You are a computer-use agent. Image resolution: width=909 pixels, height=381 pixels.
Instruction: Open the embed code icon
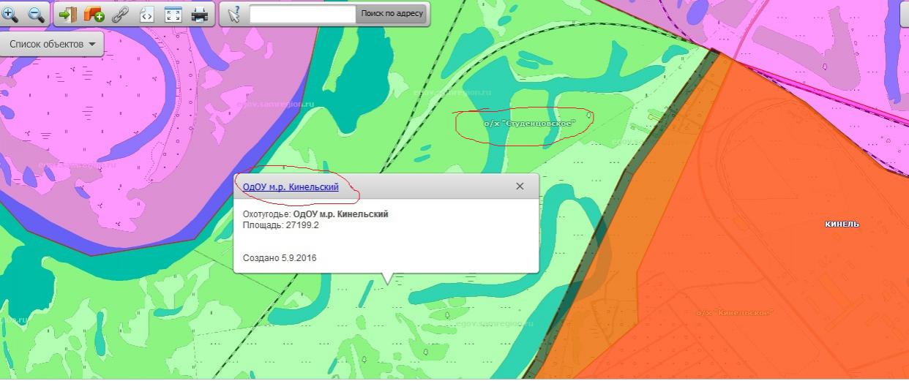[x=146, y=14]
